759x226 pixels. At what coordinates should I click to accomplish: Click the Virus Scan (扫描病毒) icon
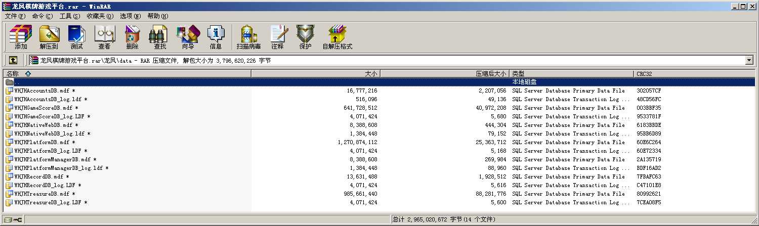point(248,37)
